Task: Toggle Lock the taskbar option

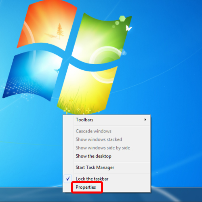Action: click(107, 179)
